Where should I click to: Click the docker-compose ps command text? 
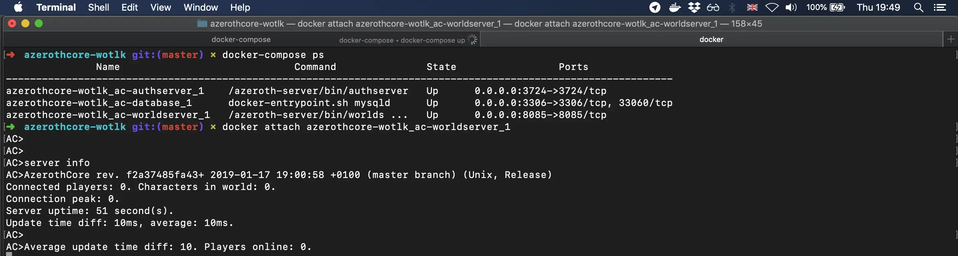[x=273, y=55]
